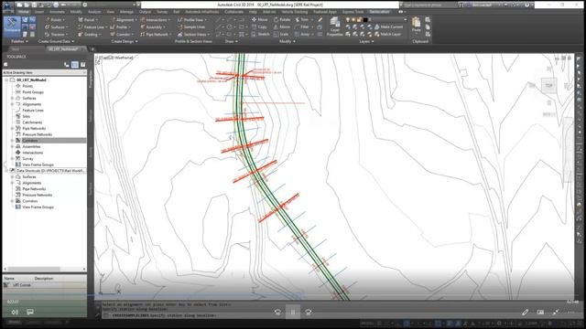Select the Array tool
Viewport: 586px width, 329px height.
pyautogui.click(x=303, y=34)
